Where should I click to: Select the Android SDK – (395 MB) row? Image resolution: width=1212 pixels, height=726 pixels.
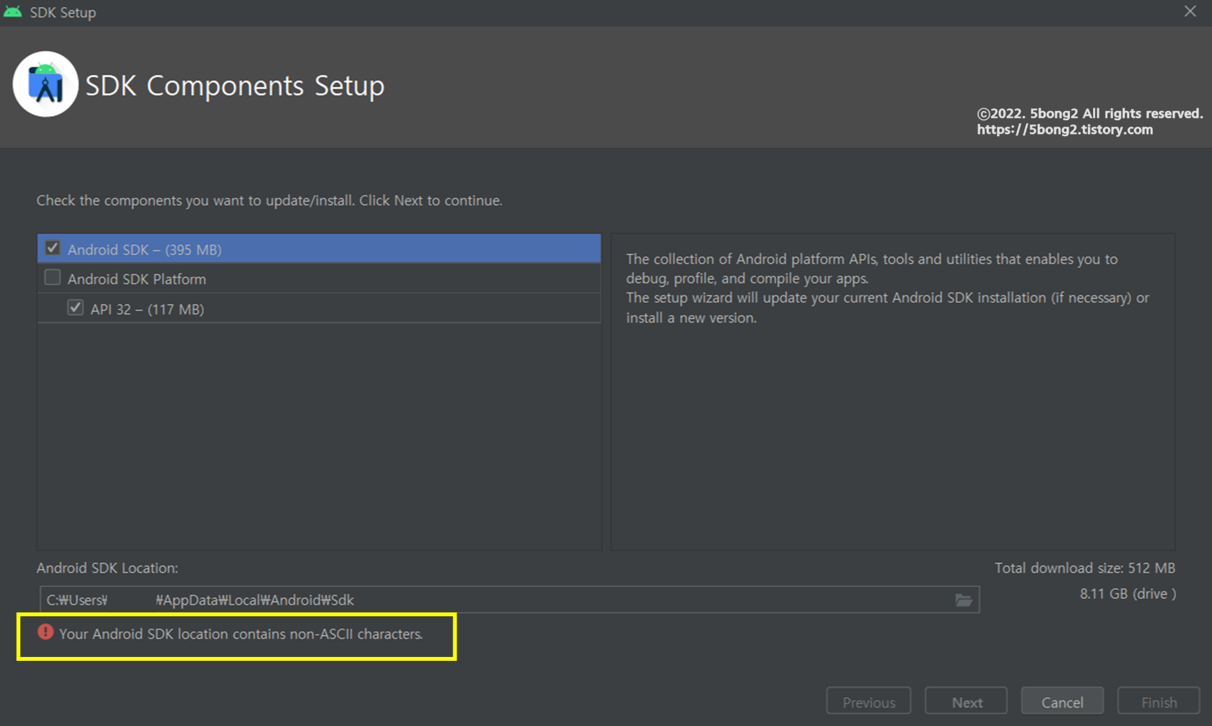tap(319, 248)
